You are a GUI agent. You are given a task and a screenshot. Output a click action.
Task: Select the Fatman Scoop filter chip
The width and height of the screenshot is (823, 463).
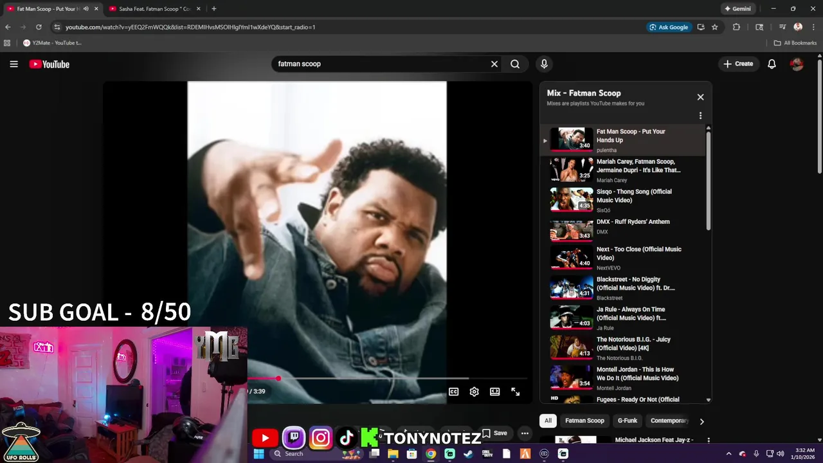click(x=584, y=421)
